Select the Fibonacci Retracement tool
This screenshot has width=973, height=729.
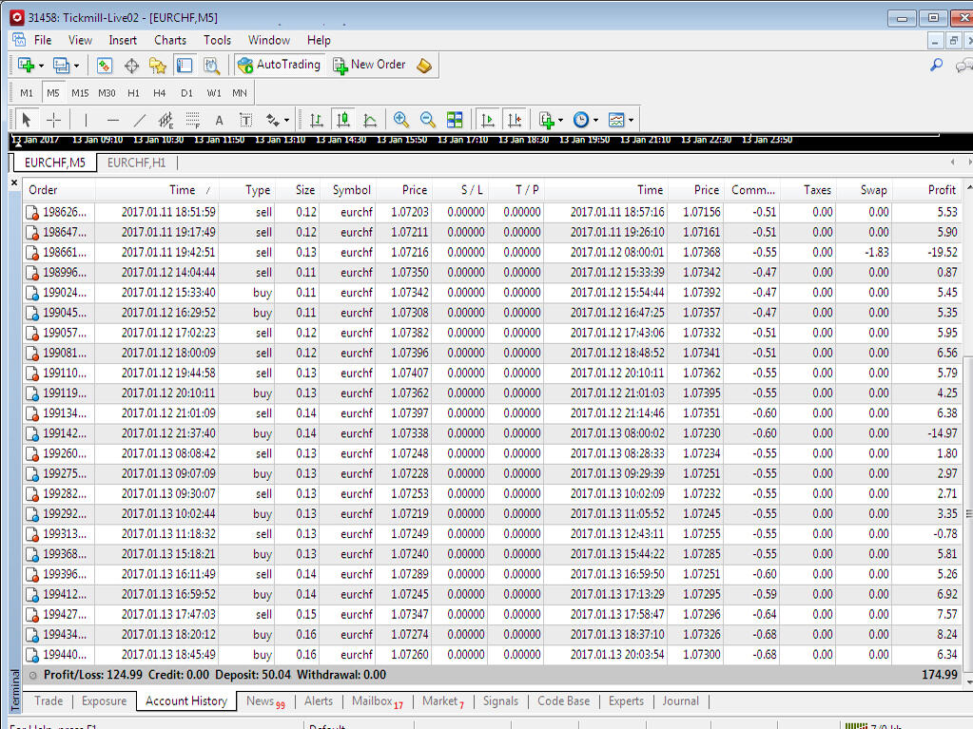tap(193, 120)
